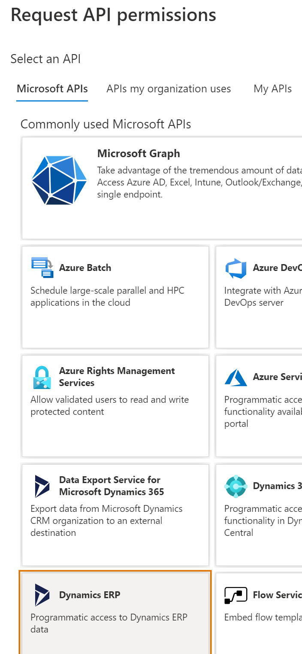Click the Azure DevOps icon
The width and height of the screenshot is (302, 654).
(x=236, y=268)
